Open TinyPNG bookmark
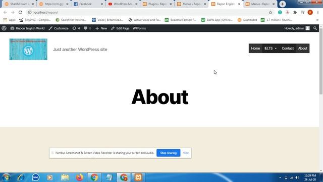The image size is (323, 182). coord(35,20)
